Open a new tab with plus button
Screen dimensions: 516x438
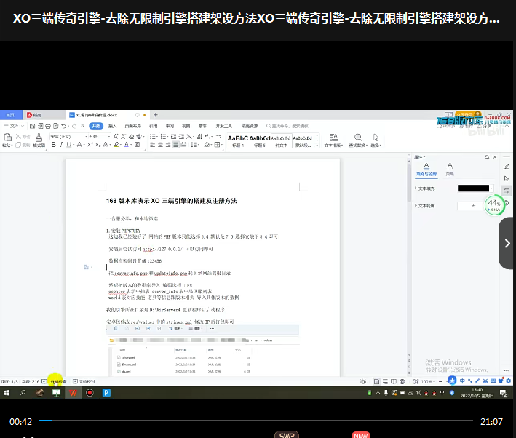click(x=156, y=115)
